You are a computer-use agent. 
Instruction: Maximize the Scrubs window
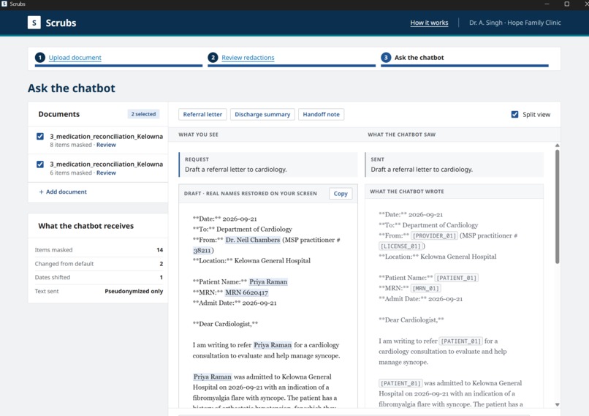tap(567, 4)
